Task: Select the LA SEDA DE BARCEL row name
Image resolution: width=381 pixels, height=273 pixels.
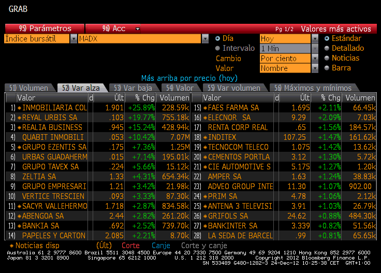Action: point(241,236)
